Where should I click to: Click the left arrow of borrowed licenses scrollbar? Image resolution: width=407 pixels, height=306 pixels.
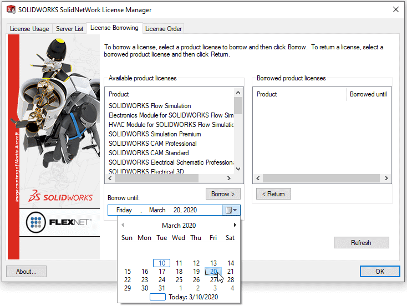[x=258, y=178]
